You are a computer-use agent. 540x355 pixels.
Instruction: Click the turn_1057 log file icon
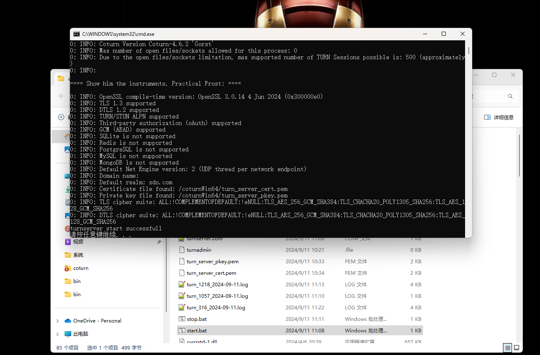point(182,296)
